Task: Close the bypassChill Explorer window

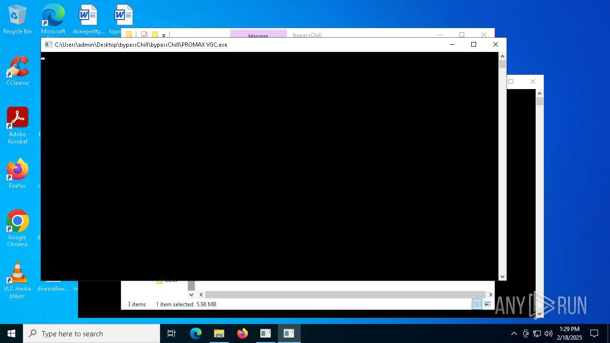Action: (x=484, y=34)
